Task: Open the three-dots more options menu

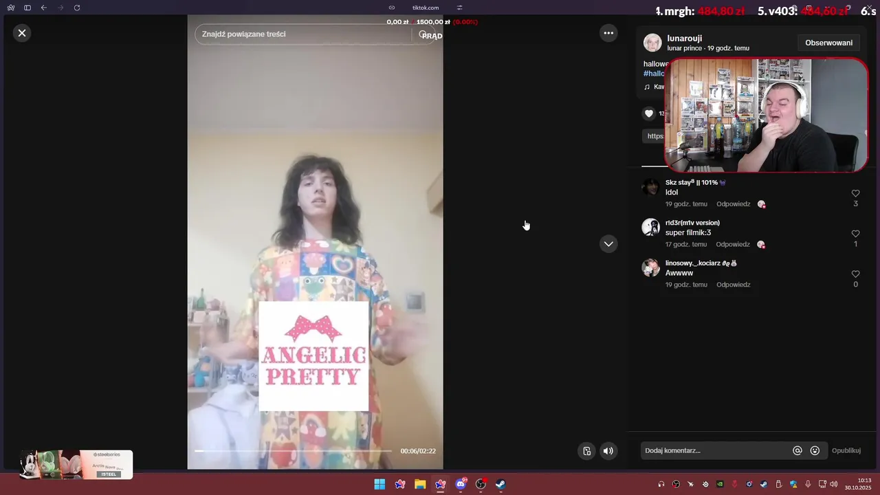Action: pyautogui.click(x=608, y=33)
